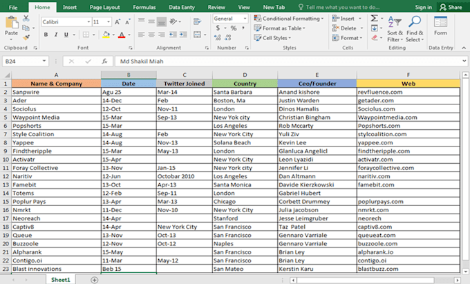Align text to bottom

(x=162, y=21)
